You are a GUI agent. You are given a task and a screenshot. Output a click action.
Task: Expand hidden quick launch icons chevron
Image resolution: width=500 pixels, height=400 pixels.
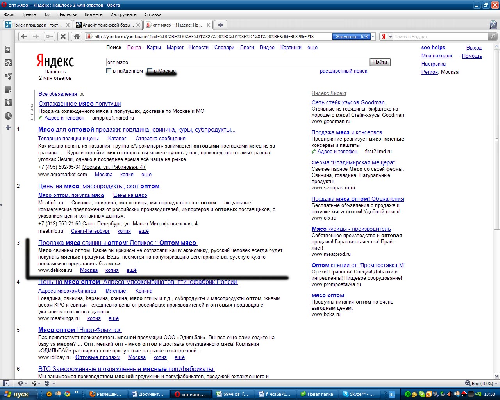tap(77, 393)
